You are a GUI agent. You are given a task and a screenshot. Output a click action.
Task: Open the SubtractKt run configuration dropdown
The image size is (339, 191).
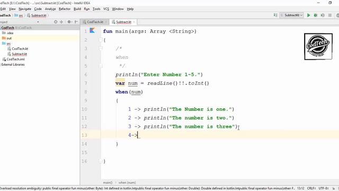click(x=291, y=15)
